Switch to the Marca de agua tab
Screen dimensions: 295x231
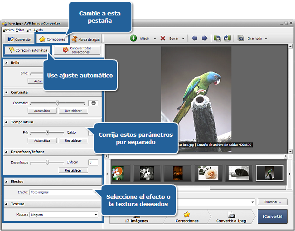click(x=86, y=39)
